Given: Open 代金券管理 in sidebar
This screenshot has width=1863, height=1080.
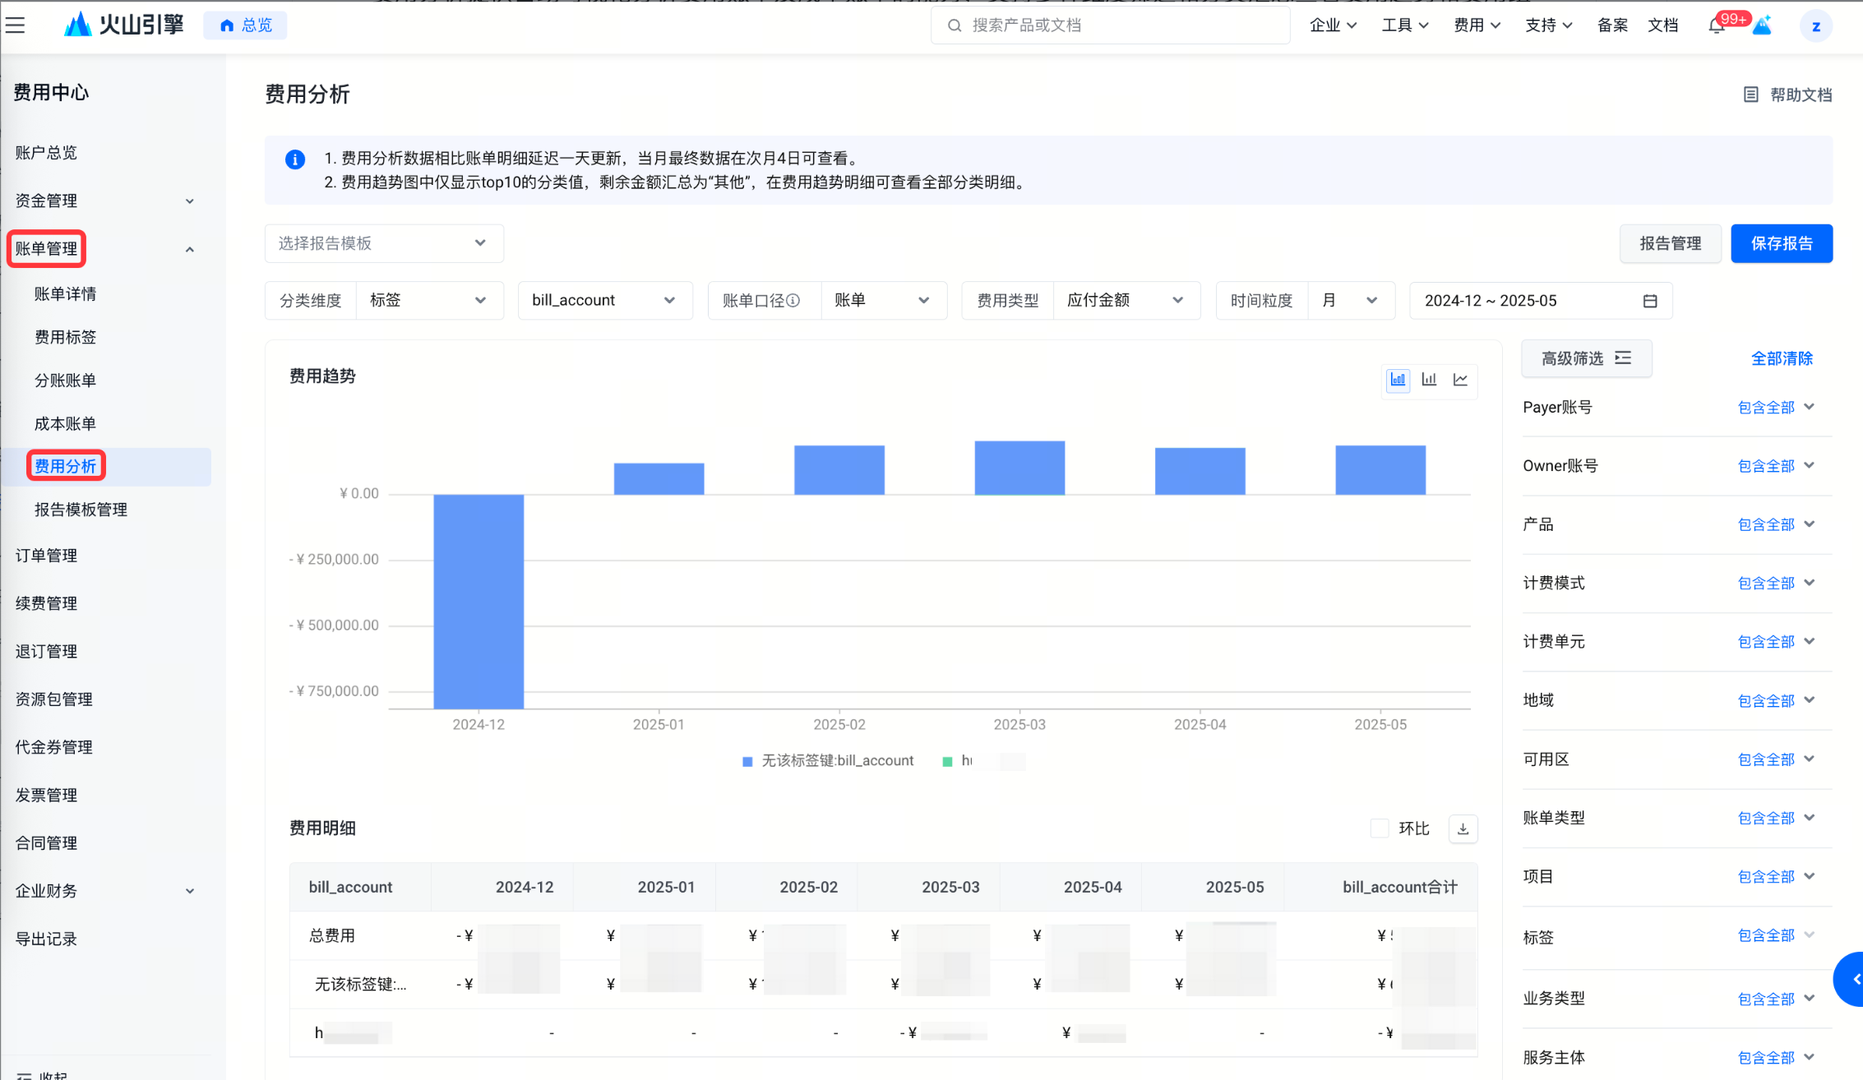Looking at the screenshot, I should coord(53,747).
